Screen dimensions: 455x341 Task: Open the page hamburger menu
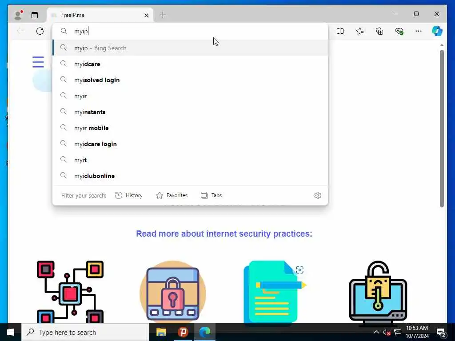click(x=38, y=62)
